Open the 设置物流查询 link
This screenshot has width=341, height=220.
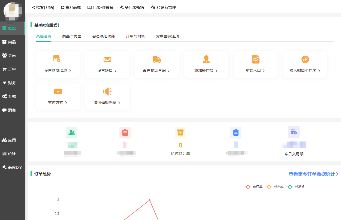[156, 71]
